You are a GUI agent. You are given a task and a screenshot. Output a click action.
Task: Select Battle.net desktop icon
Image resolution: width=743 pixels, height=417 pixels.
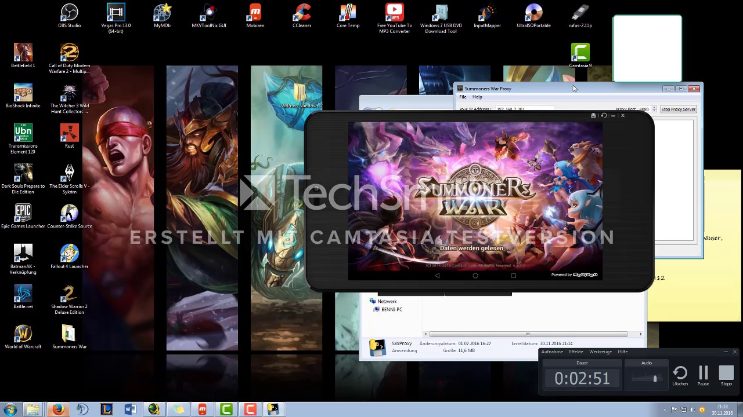tap(23, 296)
